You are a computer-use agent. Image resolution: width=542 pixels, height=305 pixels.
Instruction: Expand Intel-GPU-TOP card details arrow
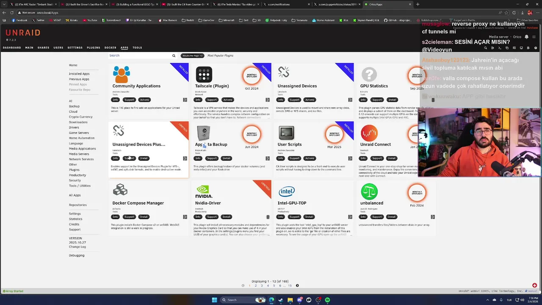click(350, 217)
